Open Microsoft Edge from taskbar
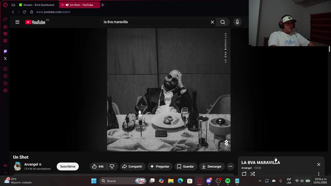This screenshot has width=331, height=186. [x=180, y=181]
